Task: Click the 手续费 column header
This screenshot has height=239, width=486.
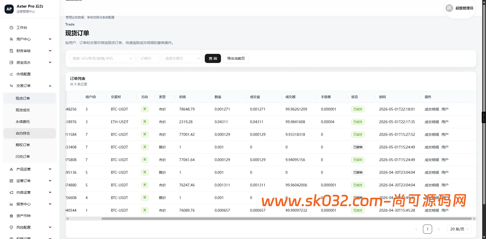Action: 326,97
